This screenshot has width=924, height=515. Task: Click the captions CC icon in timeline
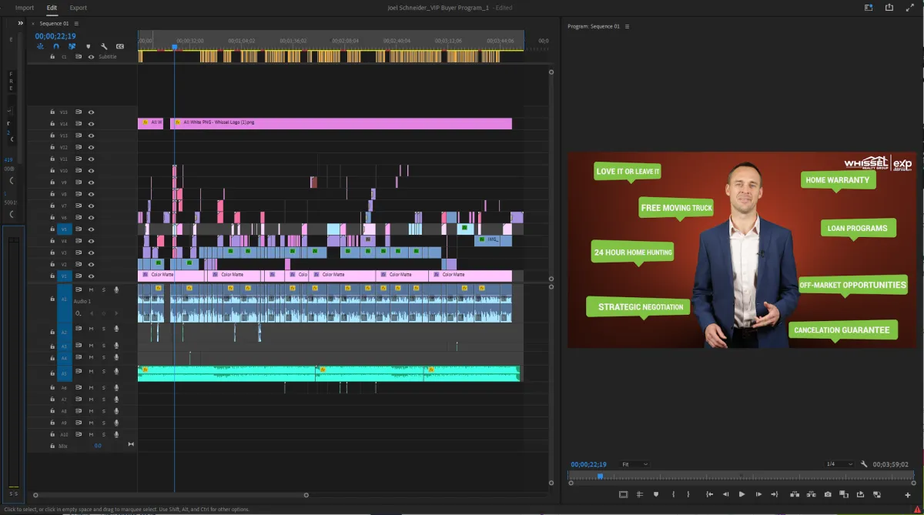pyautogui.click(x=120, y=46)
